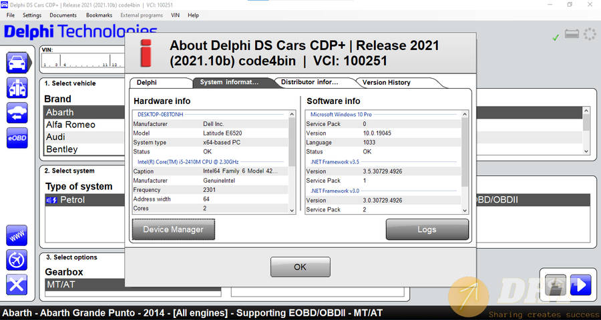Click the Microsoft Windows 10 Pro header

point(341,114)
